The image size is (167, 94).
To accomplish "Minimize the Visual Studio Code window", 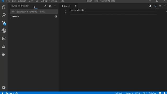I will [x=150, y=1].
